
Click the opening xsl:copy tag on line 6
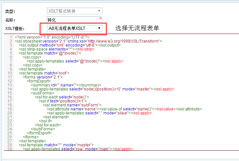[x=32, y=57]
